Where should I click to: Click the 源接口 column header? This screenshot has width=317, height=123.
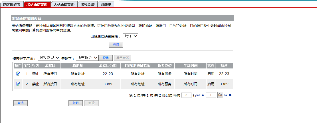coord(50,66)
